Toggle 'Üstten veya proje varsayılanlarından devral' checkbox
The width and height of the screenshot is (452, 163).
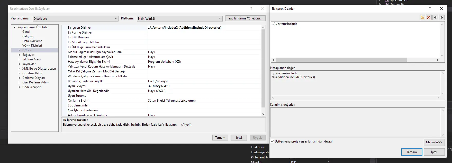pos(273,142)
